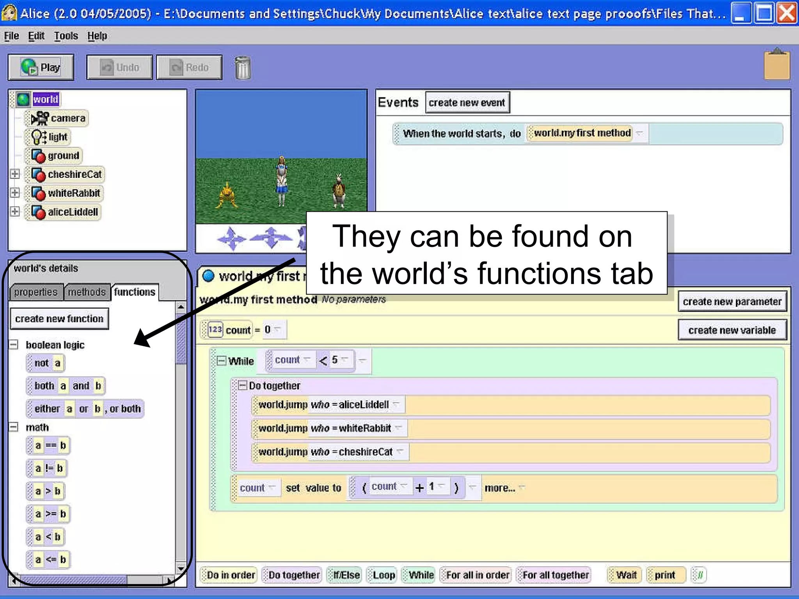
Task: Expand the cheshireCat tree node
Action: tap(15, 174)
